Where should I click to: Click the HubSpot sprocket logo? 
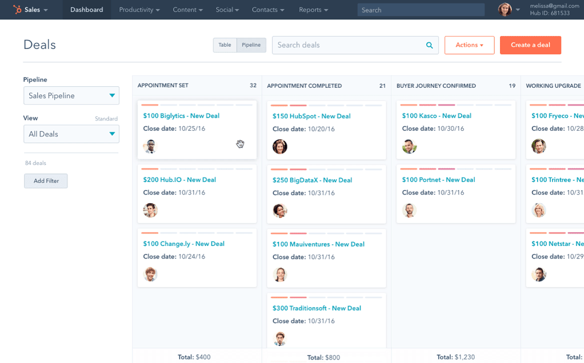pos(17,10)
